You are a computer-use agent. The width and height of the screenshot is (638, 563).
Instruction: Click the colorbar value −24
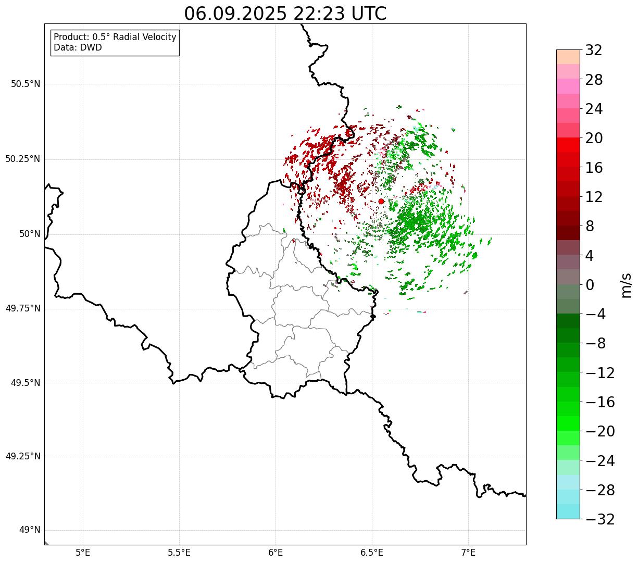(600, 461)
